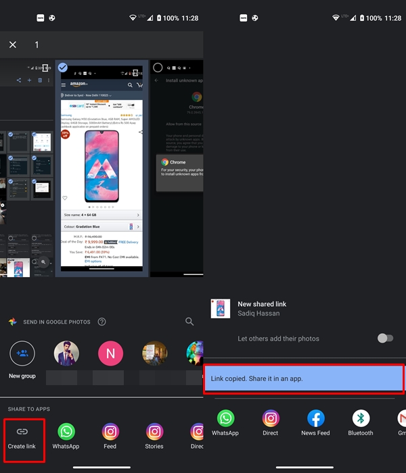Open the New group contact option

(22, 360)
